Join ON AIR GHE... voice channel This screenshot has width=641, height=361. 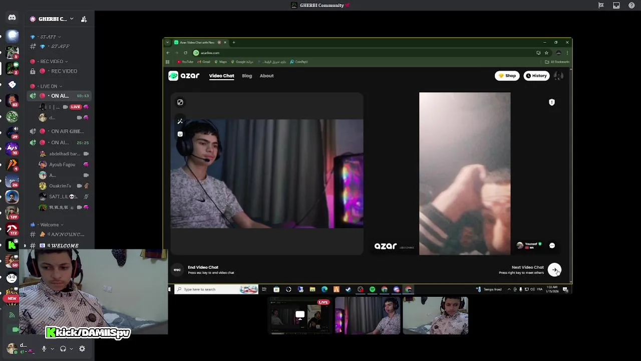(60, 131)
